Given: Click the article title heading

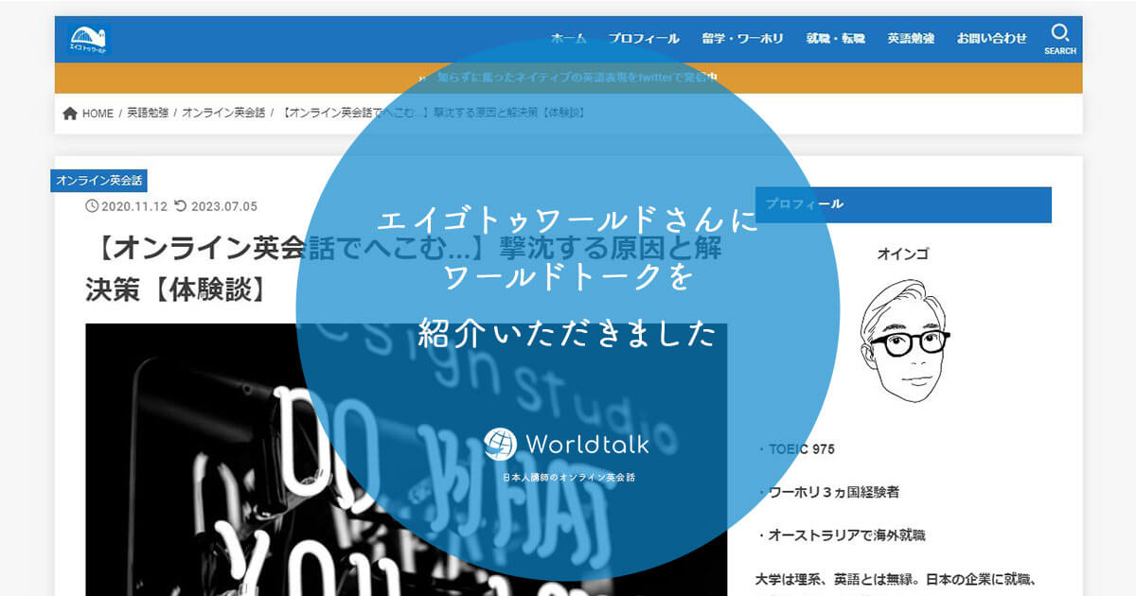Looking at the screenshot, I should tap(405, 269).
